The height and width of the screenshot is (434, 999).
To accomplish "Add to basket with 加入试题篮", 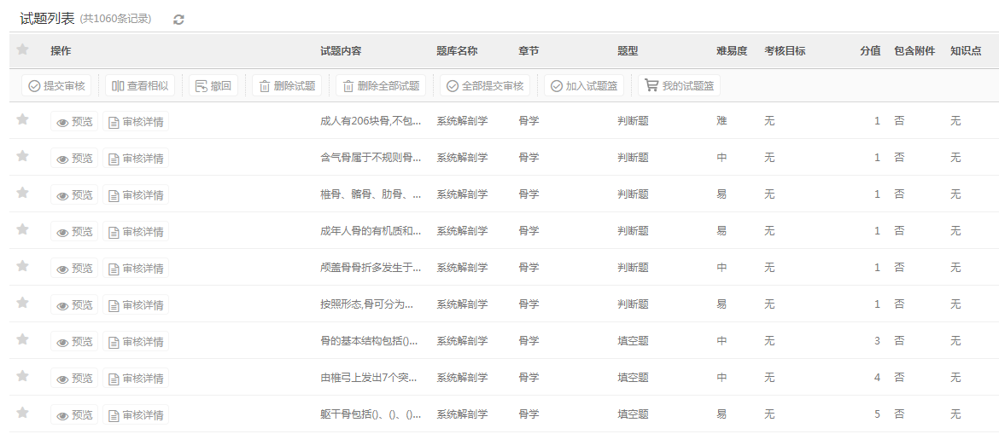I will coord(584,86).
